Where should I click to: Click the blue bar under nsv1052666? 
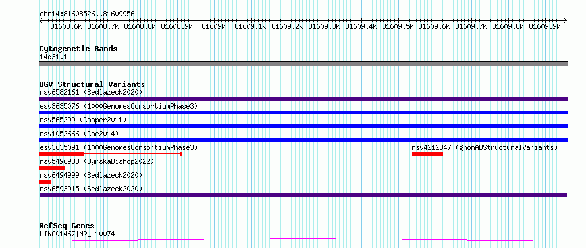303,140
